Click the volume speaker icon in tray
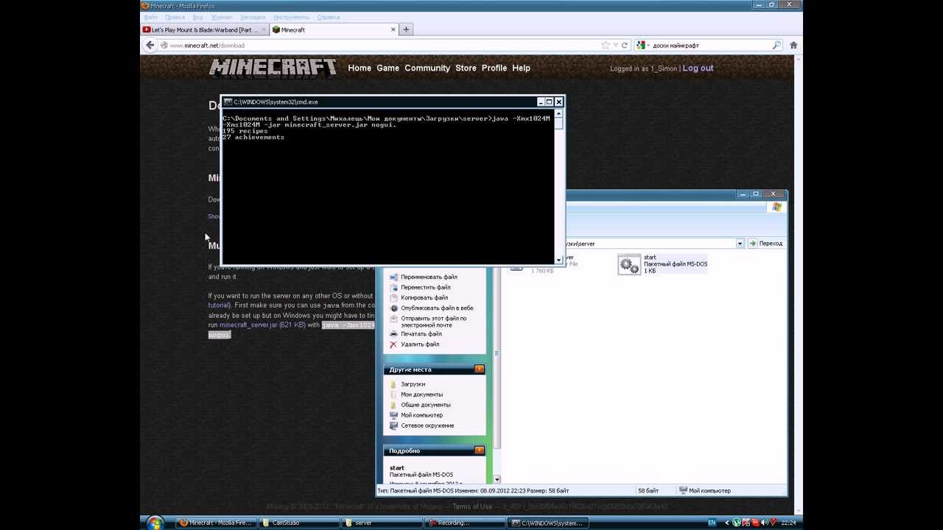The width and height of the screenshot is (943, 530). (x=763, y=523)
